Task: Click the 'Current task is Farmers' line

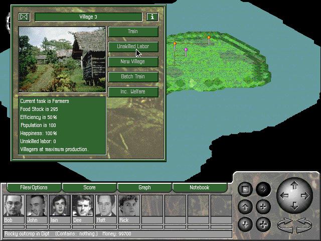Action: pyautogui.click(x=45, y=101)
